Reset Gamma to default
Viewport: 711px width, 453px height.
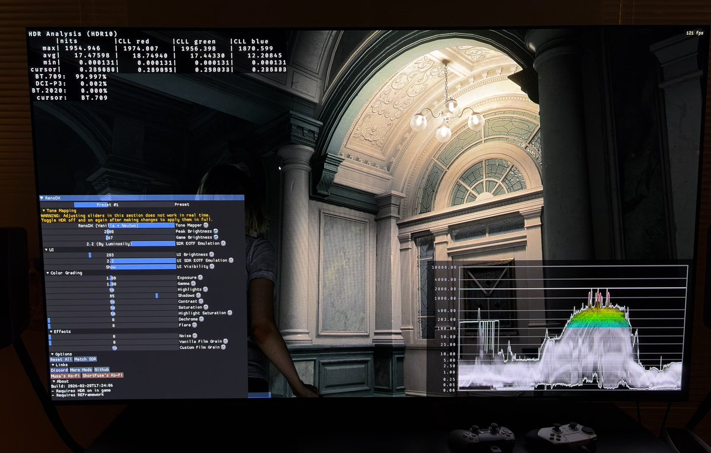point(193,284)
